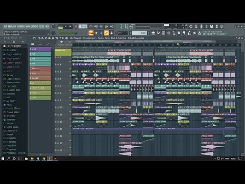Click the View piano roll icon
This screenshot has height=184, width=245.
158,33
